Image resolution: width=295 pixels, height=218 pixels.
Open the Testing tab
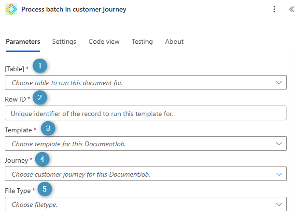coord(142,42)
